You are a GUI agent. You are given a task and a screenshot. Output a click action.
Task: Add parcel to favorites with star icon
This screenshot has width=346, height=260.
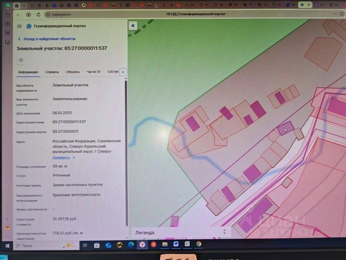(x=21, y=60)
